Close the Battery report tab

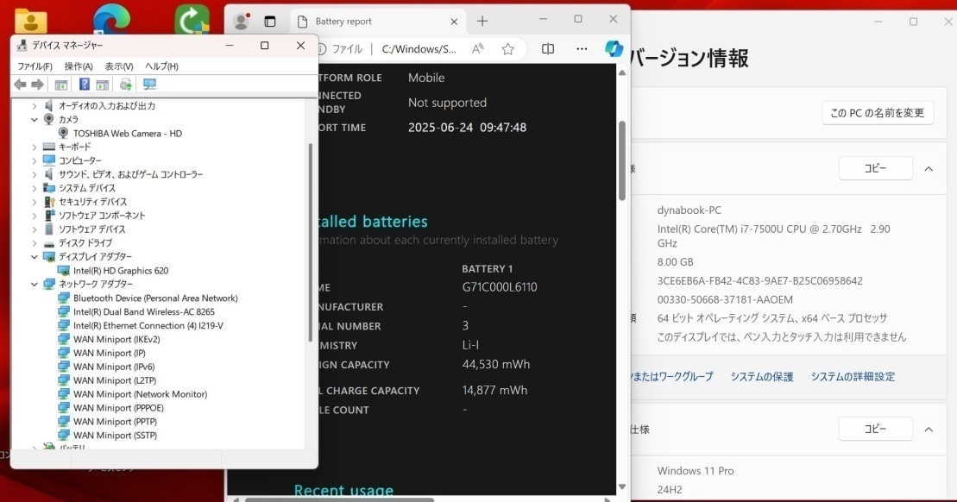tap(454, 22)
